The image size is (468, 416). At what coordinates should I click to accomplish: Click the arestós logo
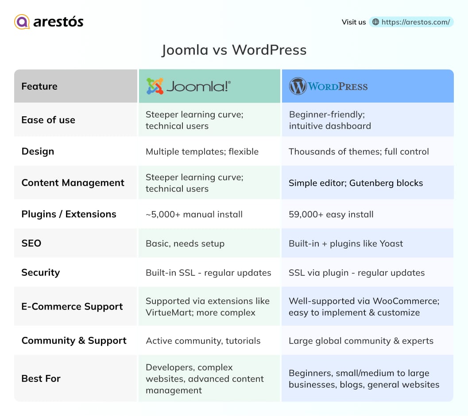click(x=49, y=21)
